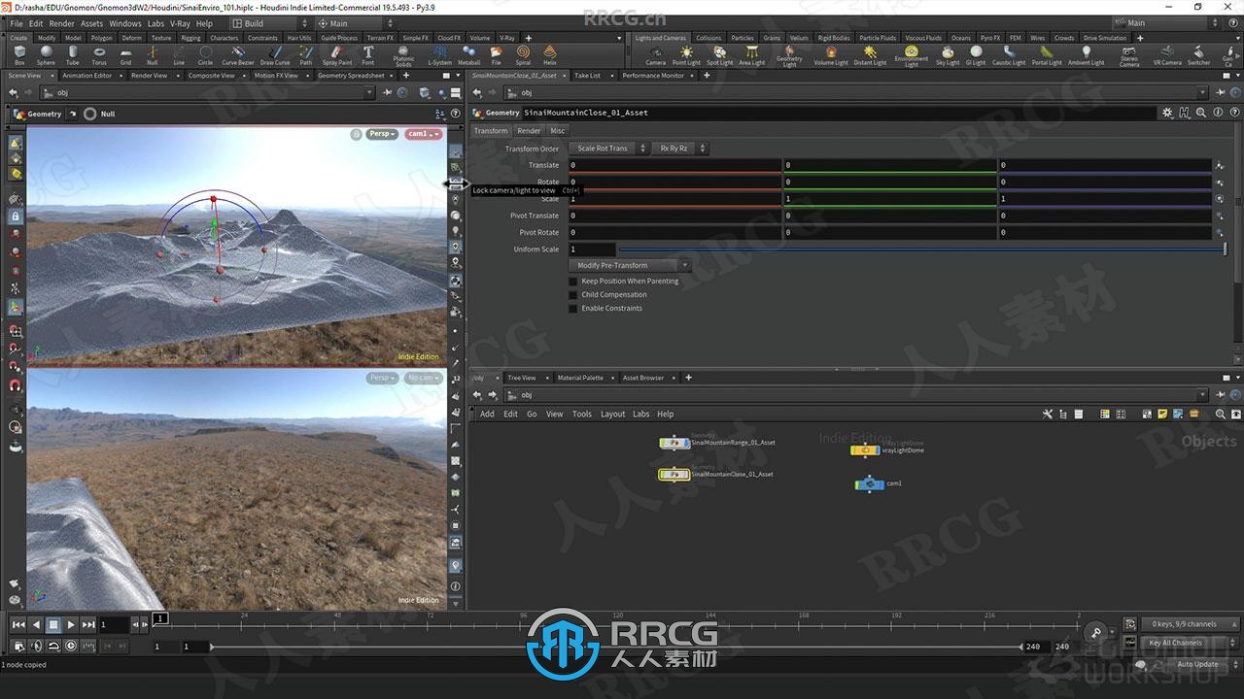Select the Null shelf tool
This screenshot has height=699, width=1244.
152,54
